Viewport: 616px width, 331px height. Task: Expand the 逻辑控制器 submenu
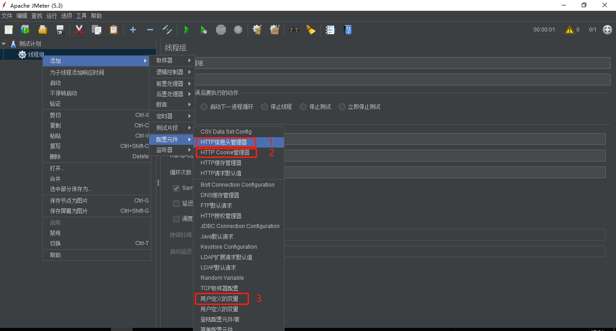172,72
